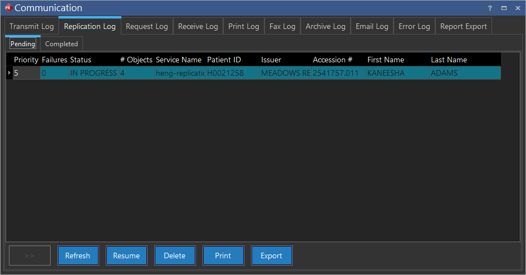The height and width of the screenshot is (275, 526).
Task: Go to the Print Log tab
Action: click(243, 26)
